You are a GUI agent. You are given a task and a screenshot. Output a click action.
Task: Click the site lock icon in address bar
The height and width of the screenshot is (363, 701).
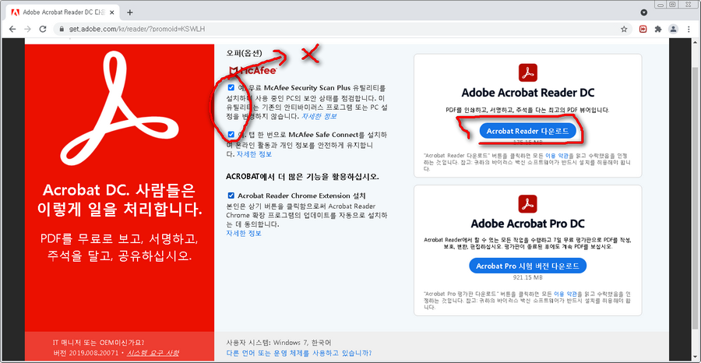coord(62,29)
